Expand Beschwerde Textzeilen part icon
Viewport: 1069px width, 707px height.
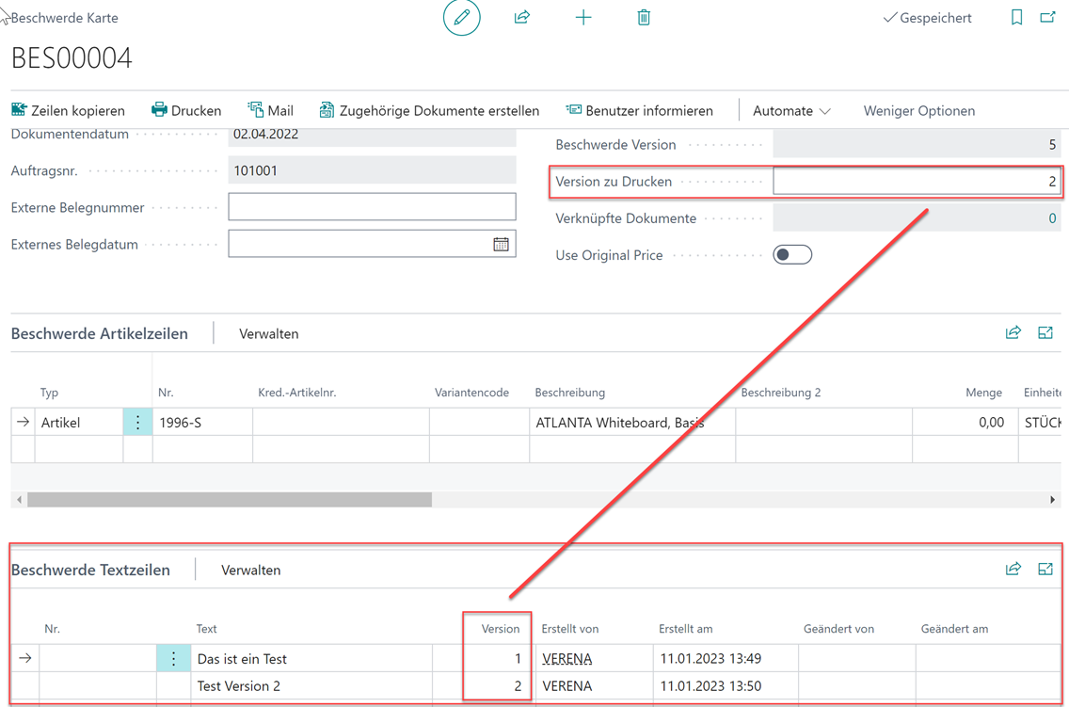coord(1045,569)
